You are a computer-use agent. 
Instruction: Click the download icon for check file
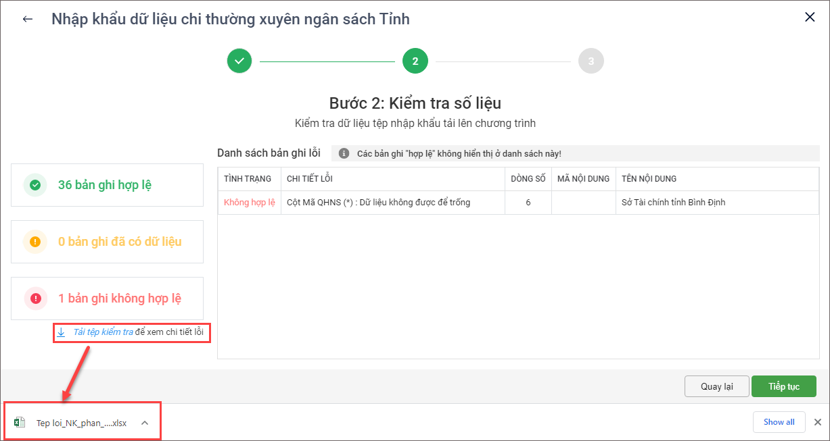pos(61,332)
